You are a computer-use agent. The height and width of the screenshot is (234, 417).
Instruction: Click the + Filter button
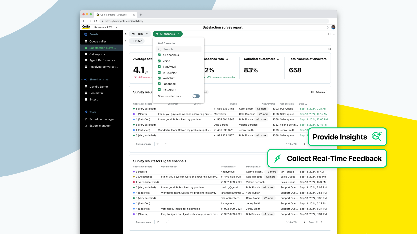click(x=137, y=41)
